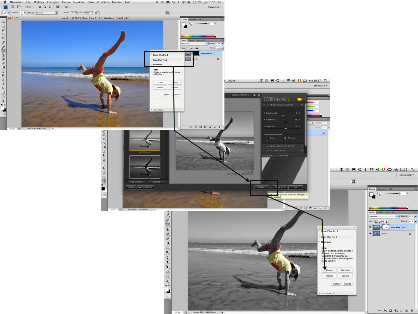The width and height of the screenshot is (418, 314).
Task: Expand the Contrasto section arrow
Action: click(x=265, y=120)
